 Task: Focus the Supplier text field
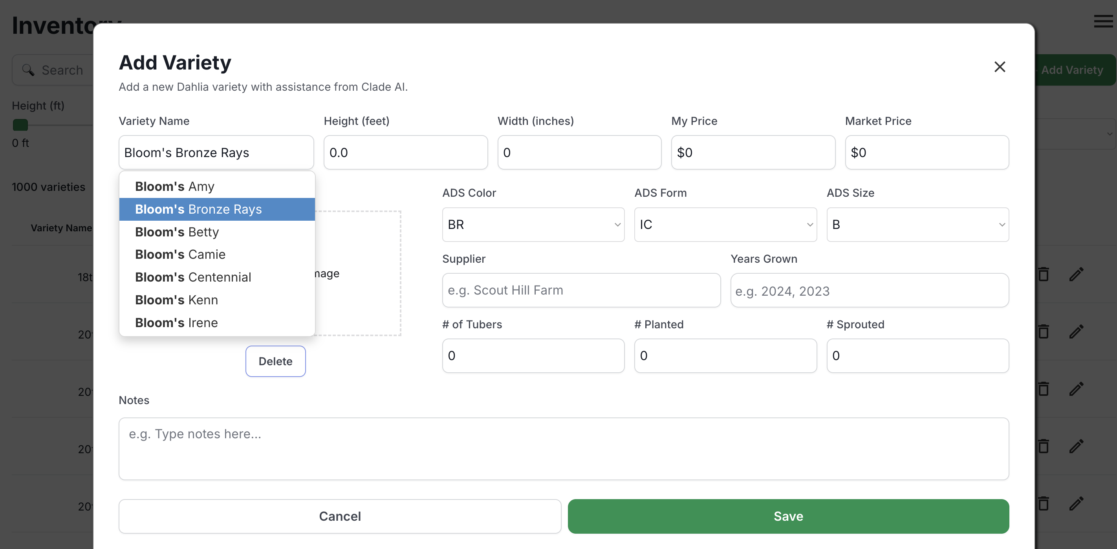coord(581,290)
